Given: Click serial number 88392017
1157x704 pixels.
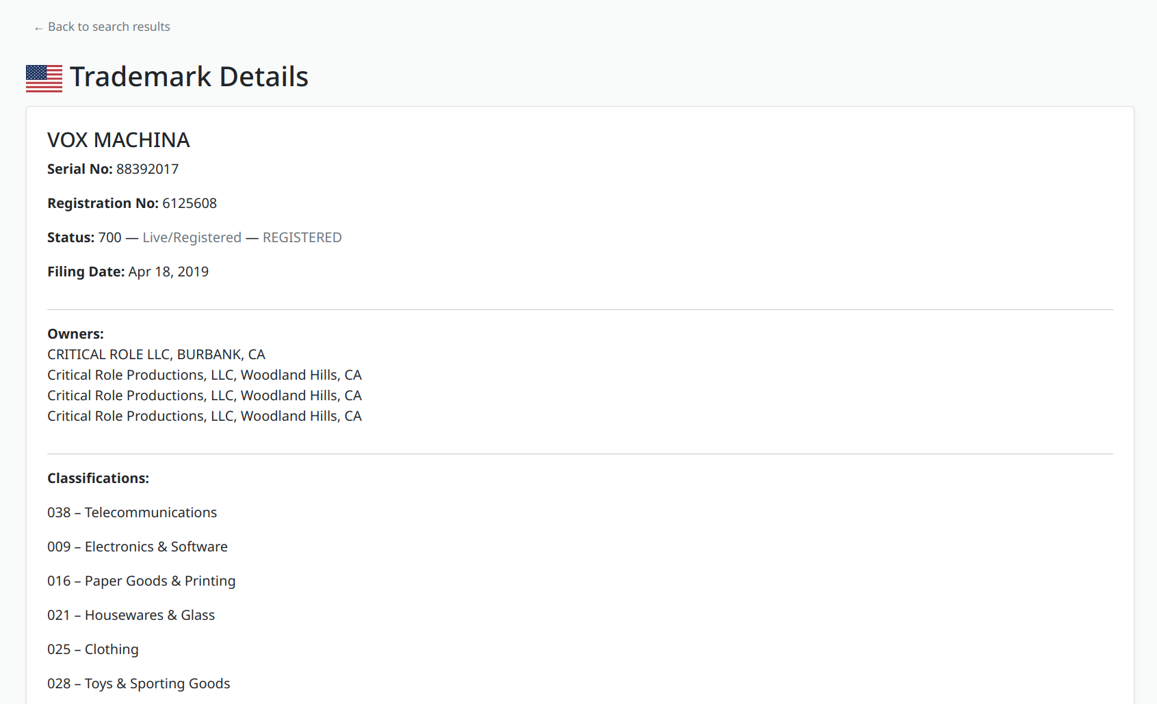Looking at the screenshot, I should coord(147,169).
